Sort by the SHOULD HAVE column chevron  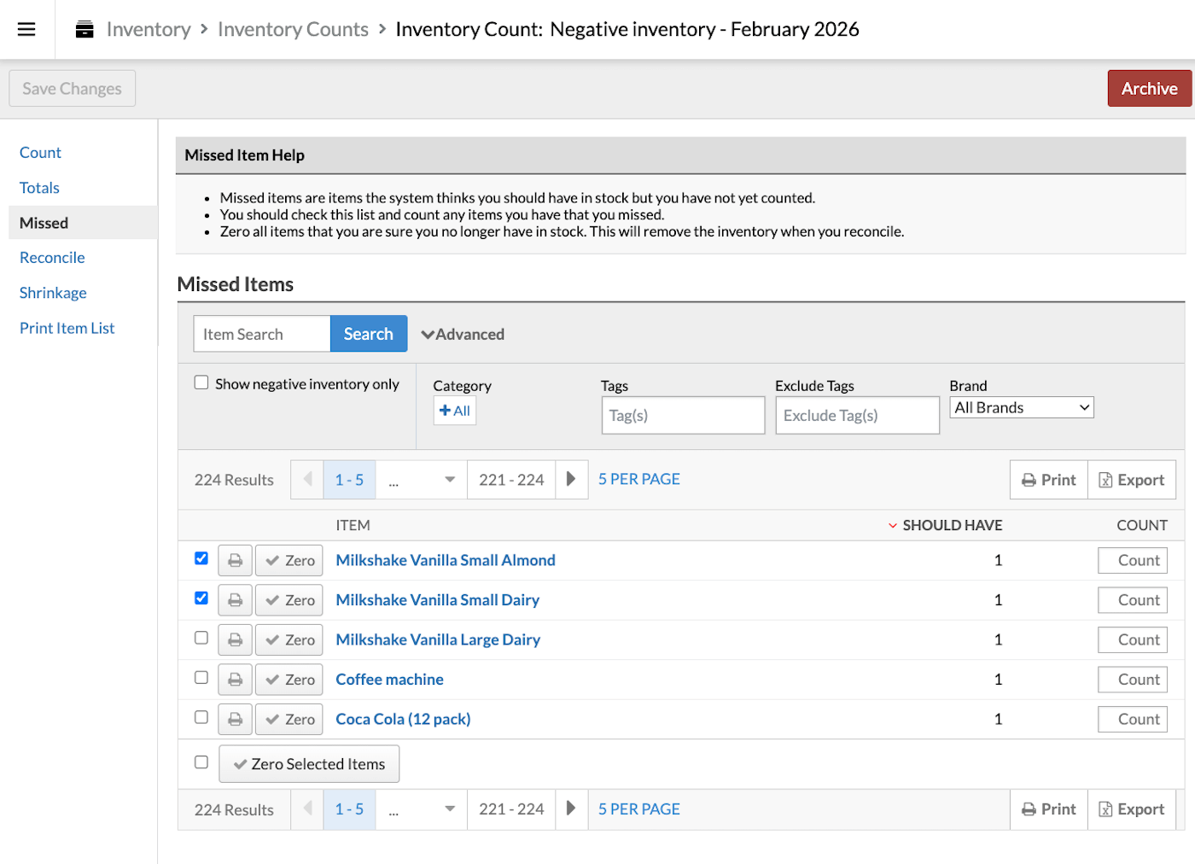click(x=893, y=525)
